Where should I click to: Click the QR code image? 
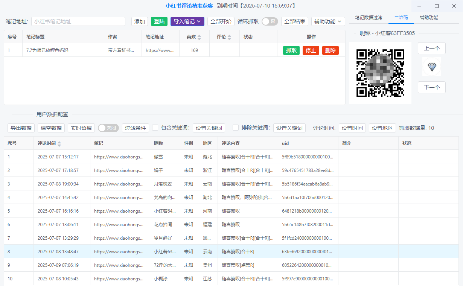coord(380,73)
